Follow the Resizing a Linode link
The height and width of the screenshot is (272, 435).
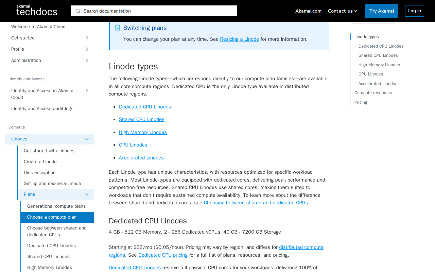coord(240,39)
